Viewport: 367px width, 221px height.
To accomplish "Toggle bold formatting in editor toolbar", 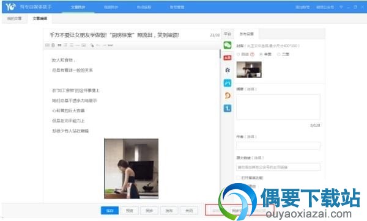I will (x=53, y=45).
